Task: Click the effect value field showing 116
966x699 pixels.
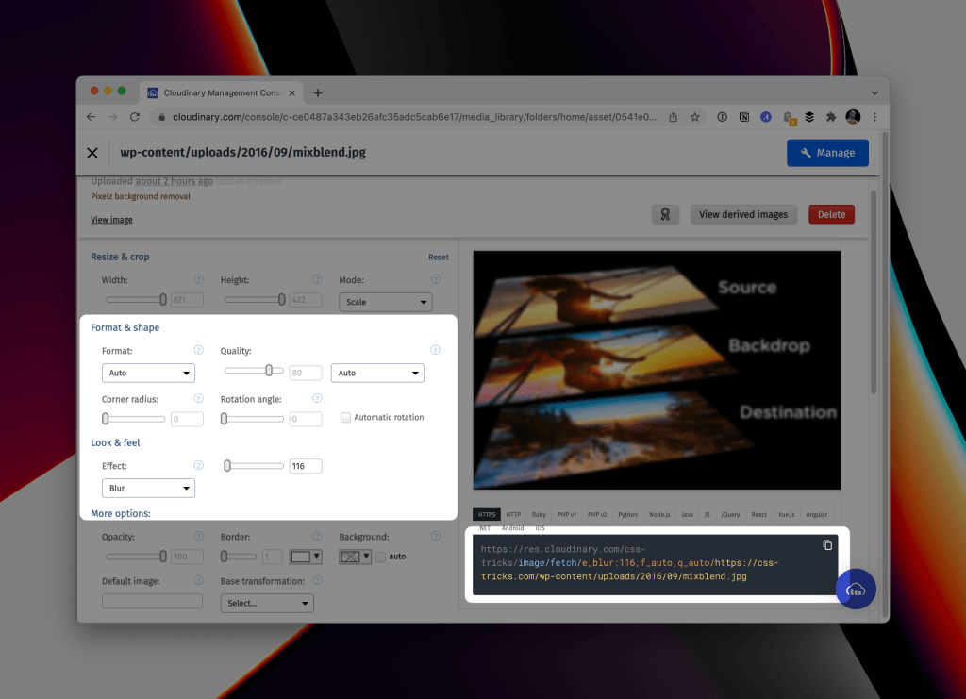Action: pos(306,466)
